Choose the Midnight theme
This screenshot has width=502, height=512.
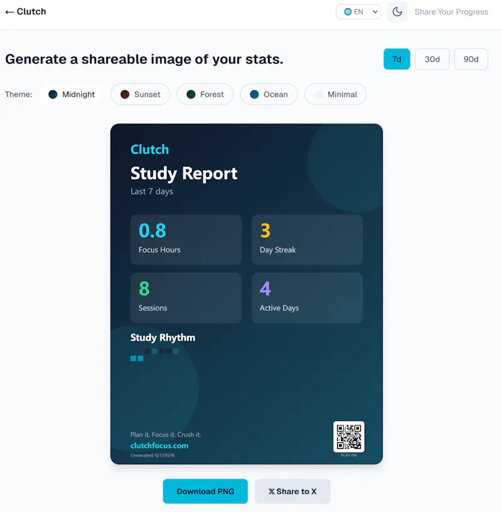[72, 94]
